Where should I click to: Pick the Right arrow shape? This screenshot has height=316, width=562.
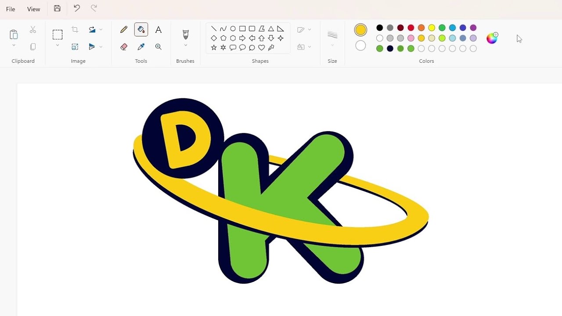click(242, 38)
